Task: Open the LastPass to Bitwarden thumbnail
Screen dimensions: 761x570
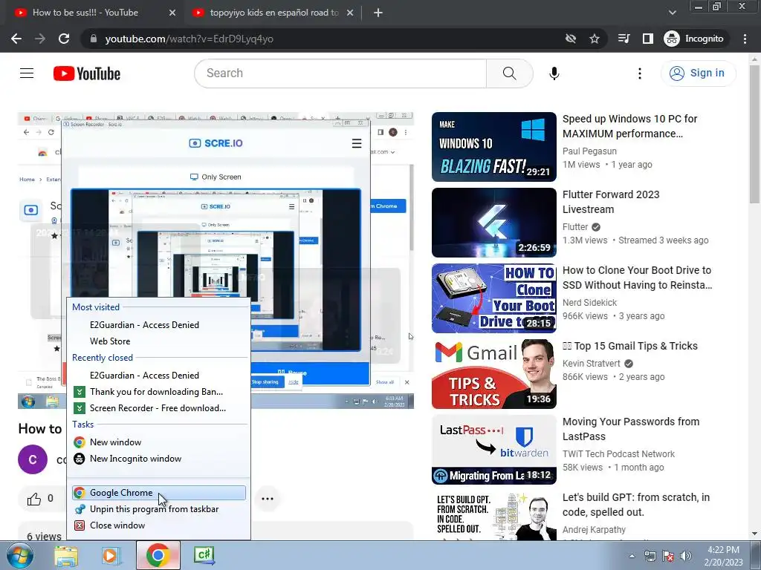Action: click(494, 449)
